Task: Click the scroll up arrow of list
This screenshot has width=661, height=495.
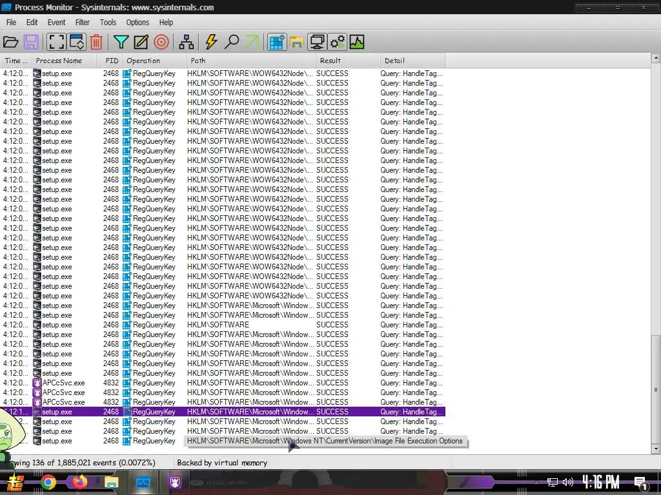Action: click(x=656, y=58)
